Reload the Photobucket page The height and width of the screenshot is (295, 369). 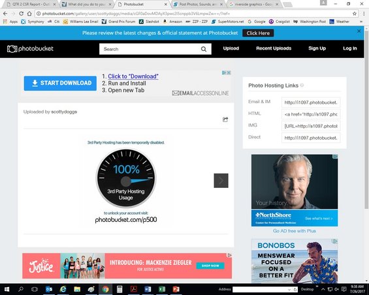pos(21,14)
